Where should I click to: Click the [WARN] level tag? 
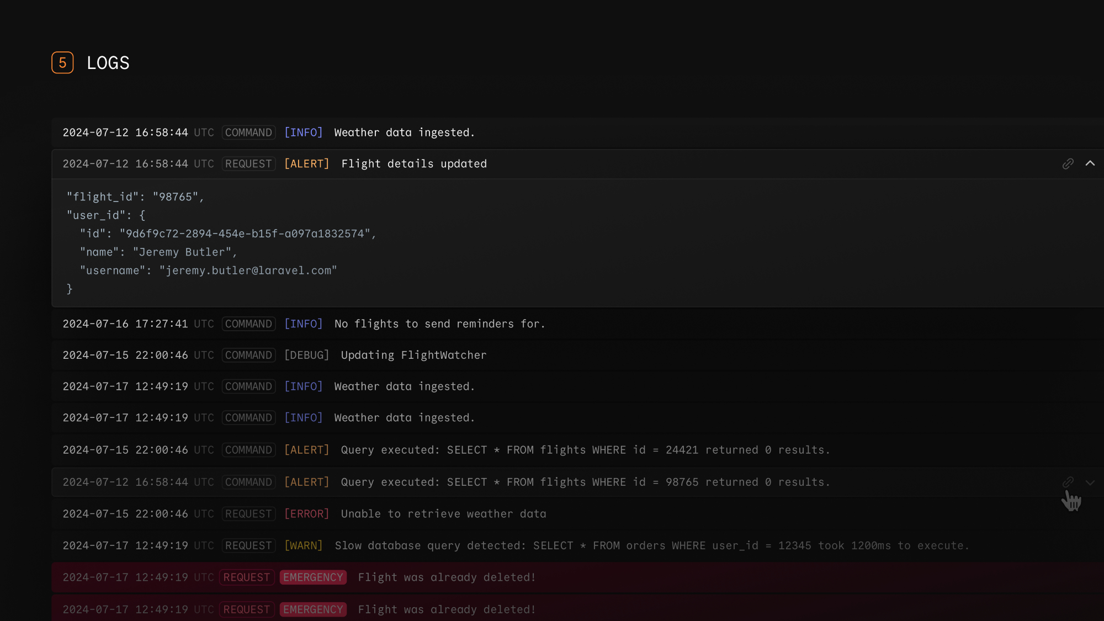(x=303, y=545)
